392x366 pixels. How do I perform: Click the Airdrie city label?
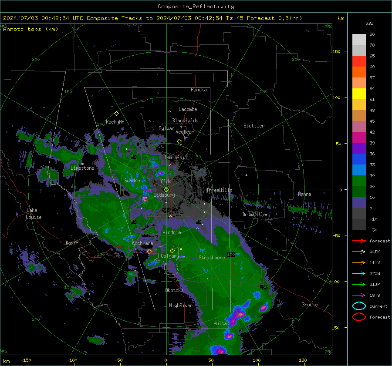(172, 232)
